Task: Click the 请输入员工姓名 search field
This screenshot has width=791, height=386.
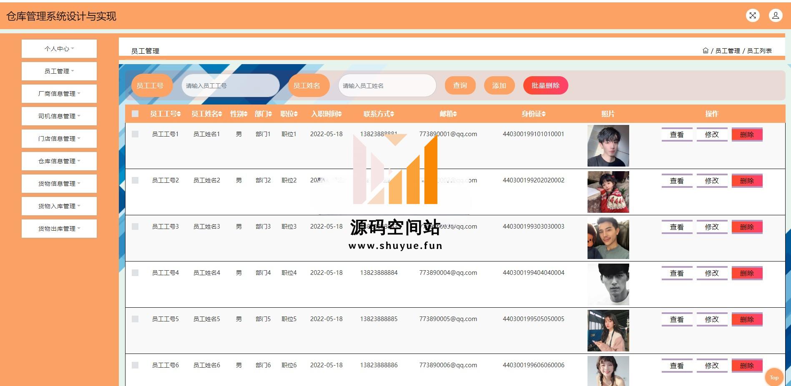Action: (387, 86)
